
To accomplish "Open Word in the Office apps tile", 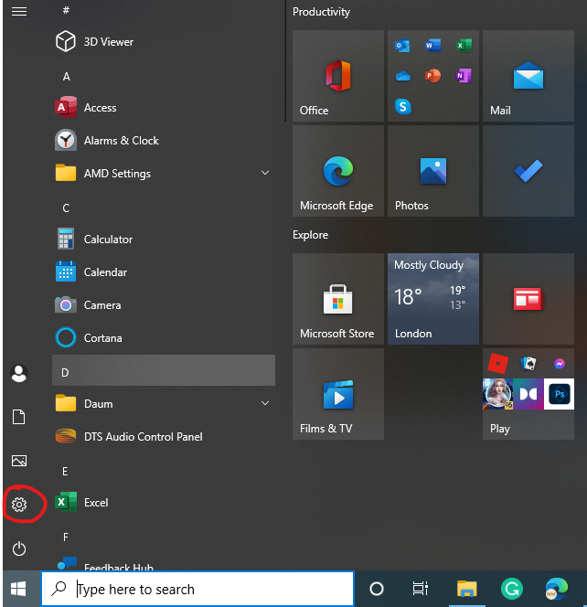I will click(432, 46).
